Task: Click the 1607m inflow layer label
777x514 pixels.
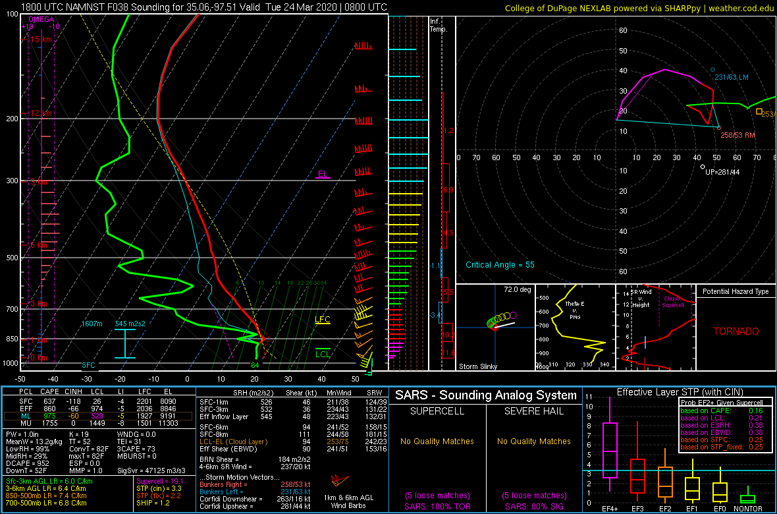Action: point(93,324)
